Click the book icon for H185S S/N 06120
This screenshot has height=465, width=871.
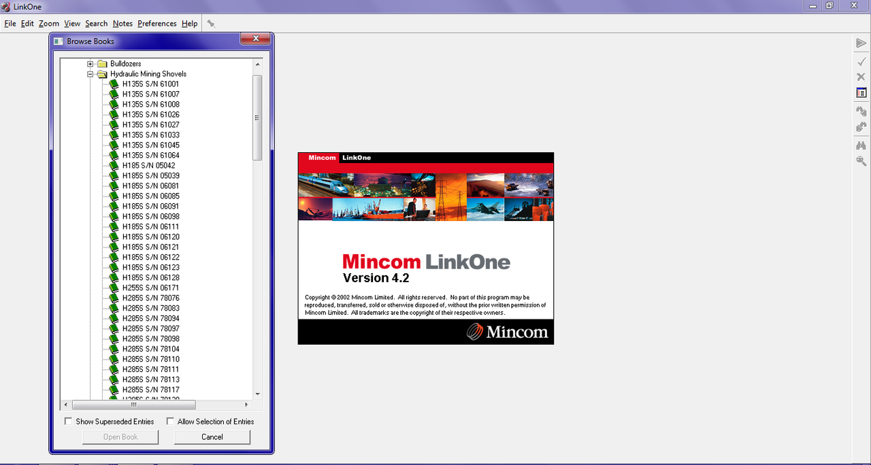coord(114,237)
